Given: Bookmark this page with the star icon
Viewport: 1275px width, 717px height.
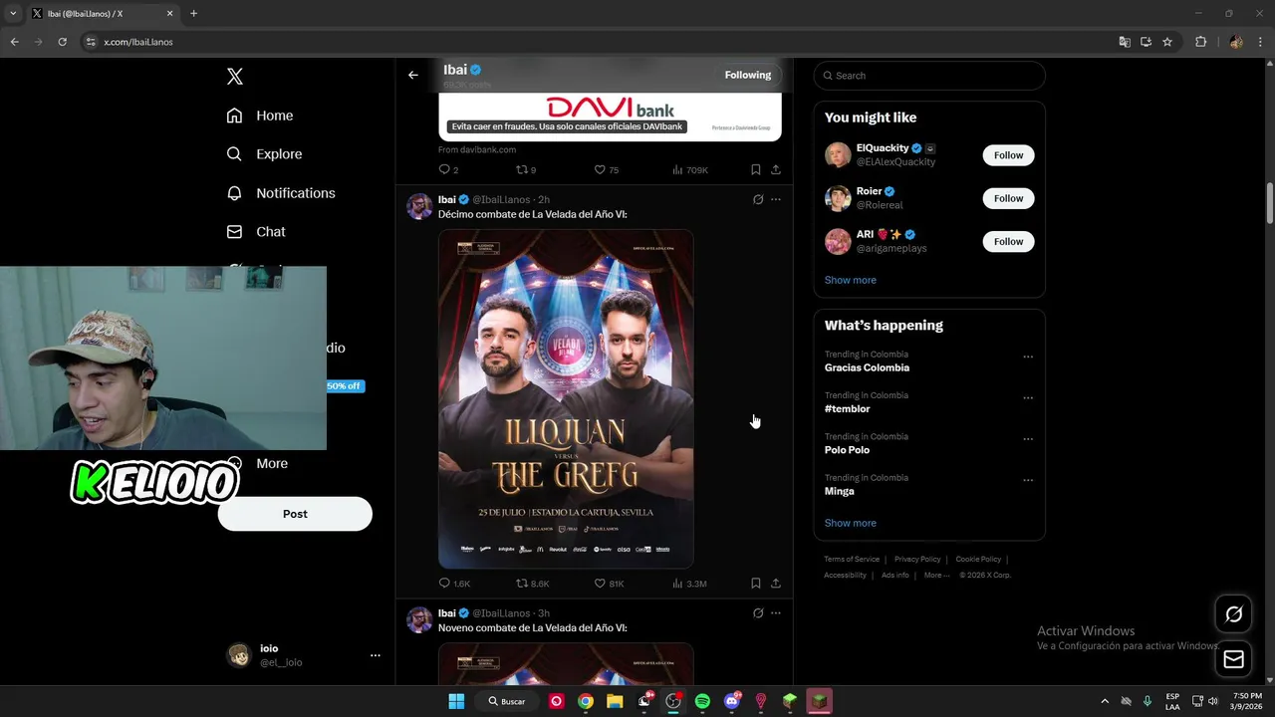Looking at the screenshot, I should point(1167,42).
